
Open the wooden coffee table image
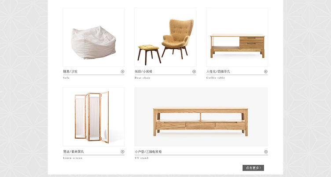click(x=237, y=37)
